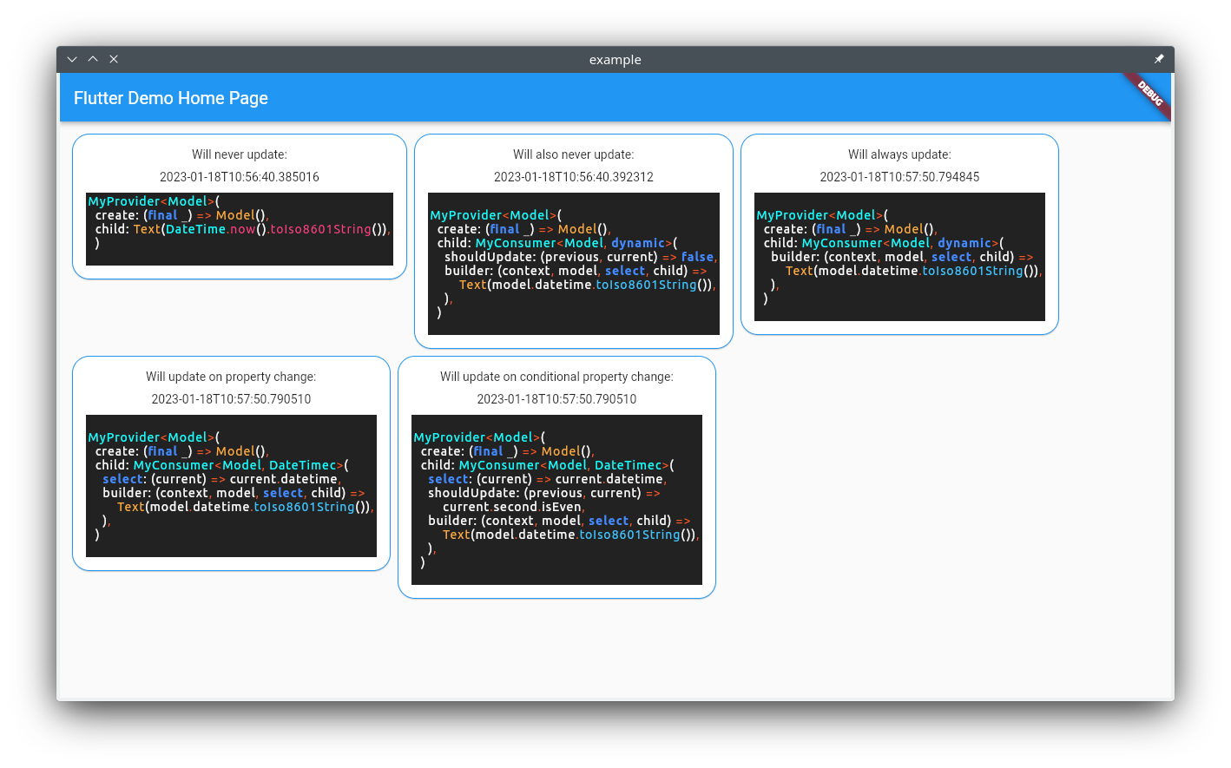Click the timestamp ending in 40.385016
1231x768 pixels.
point(240,177)
